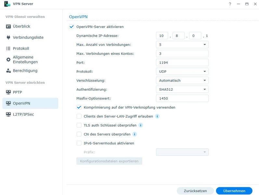
Task: Select OpenVPN in the sidebar
Action: pos(30,103)
